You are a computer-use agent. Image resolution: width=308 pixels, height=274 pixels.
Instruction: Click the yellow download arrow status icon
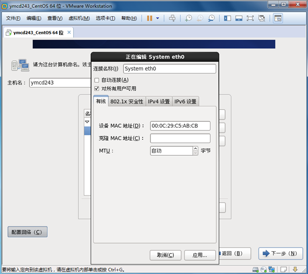[x=295, y=269]
